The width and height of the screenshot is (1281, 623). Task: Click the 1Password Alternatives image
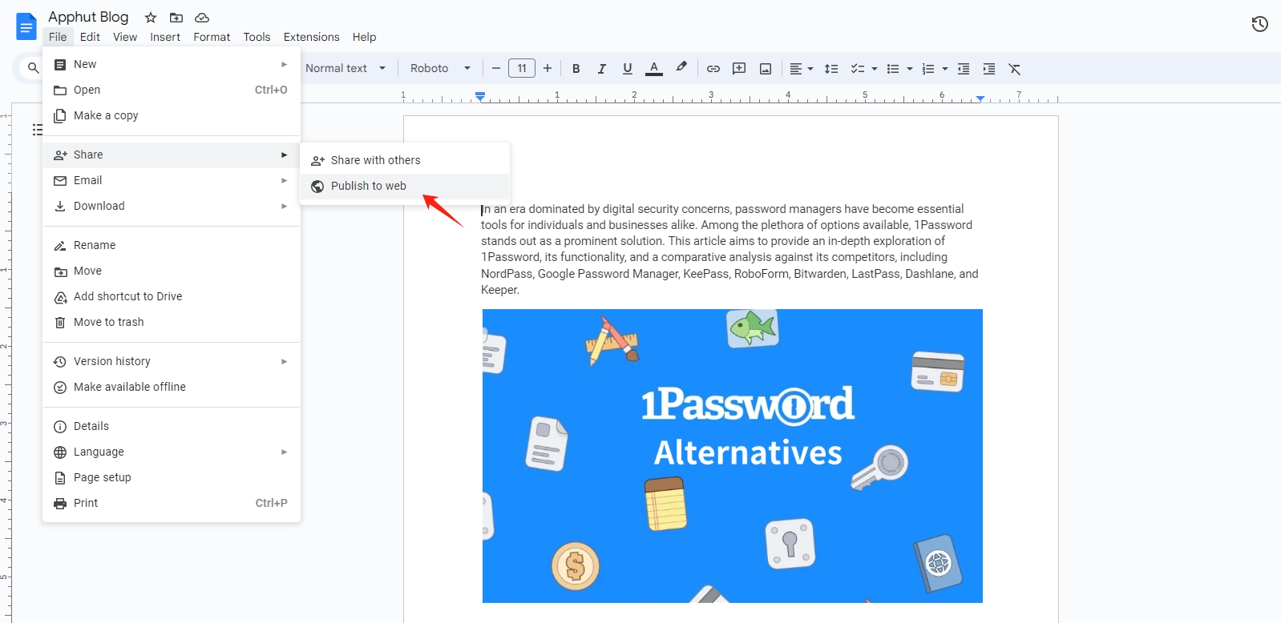click(733, 456)
